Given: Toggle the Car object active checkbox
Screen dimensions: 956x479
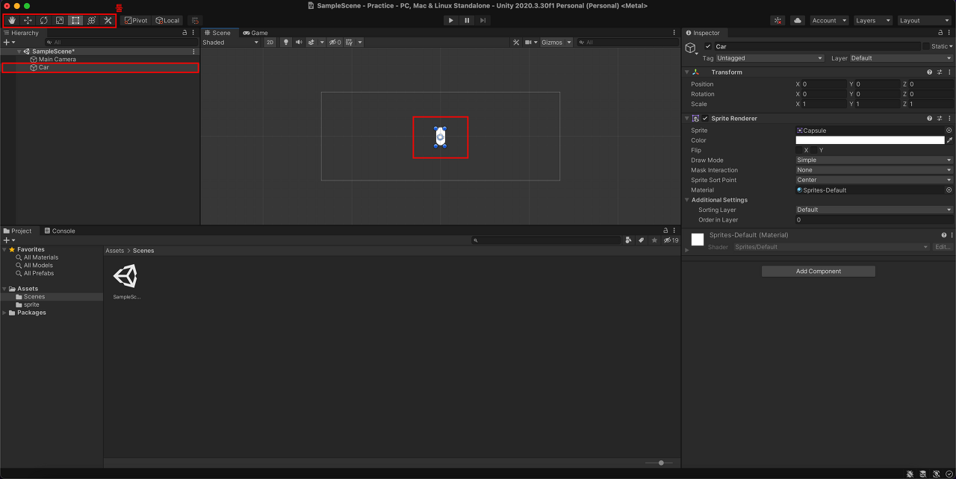Looking at the screenshot, I should point(708,46).
